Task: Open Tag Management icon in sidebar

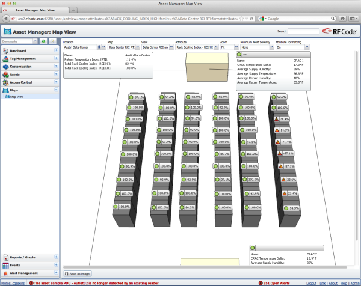Action: tap(5, 59)
